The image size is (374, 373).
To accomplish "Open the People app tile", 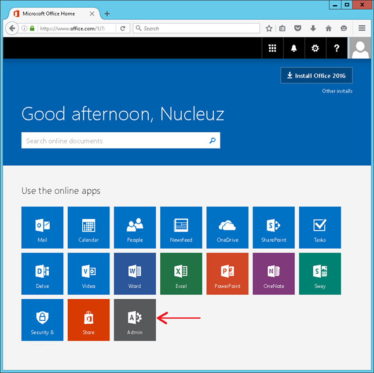I will pyautogui.click(x=135, y=228).
